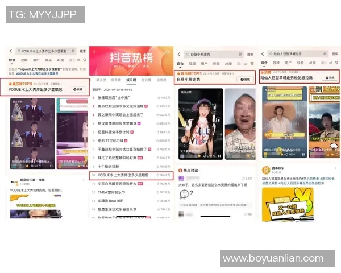Tap back arrow in 自显小熊走秀 search screen

[179, 54]
